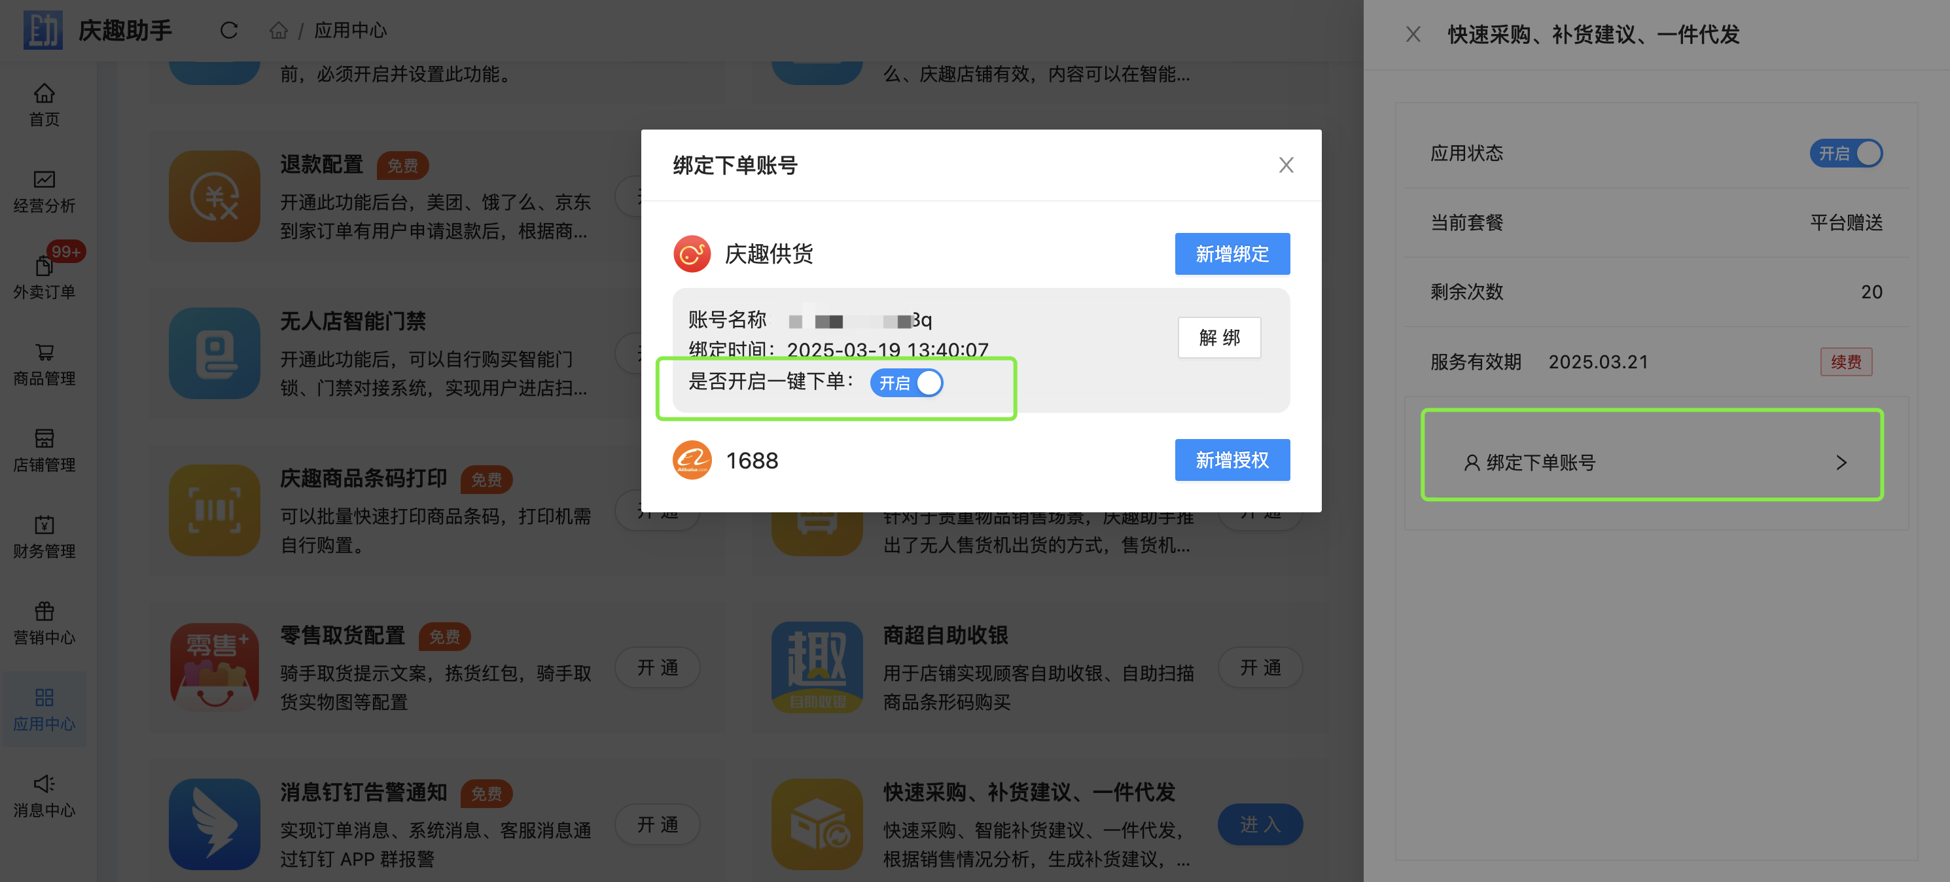
Task: Select 应用中心 menu item
Action: [44, 709]
